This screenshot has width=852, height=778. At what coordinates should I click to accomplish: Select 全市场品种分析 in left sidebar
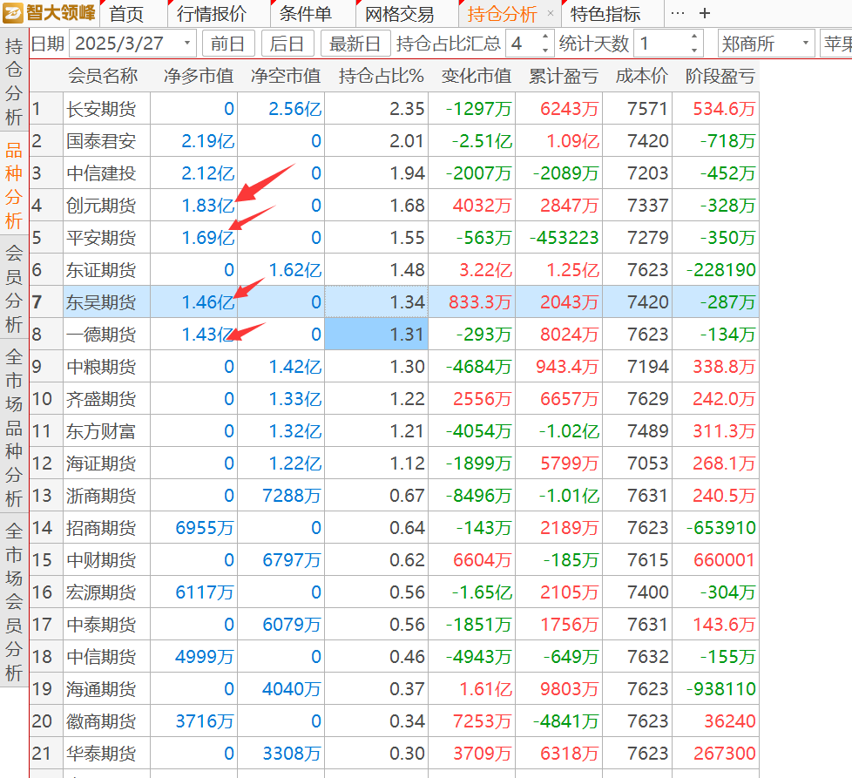(x=14, y=427)
